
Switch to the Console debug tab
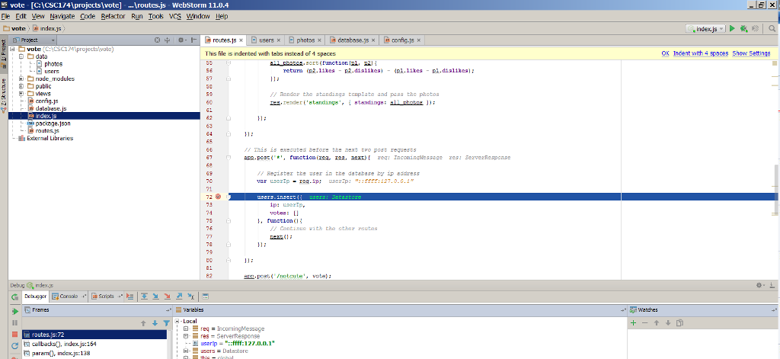(x=68, y=296)
